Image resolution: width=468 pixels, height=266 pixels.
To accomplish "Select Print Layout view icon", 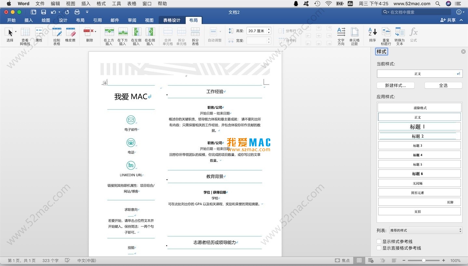I will click(359, 260).
